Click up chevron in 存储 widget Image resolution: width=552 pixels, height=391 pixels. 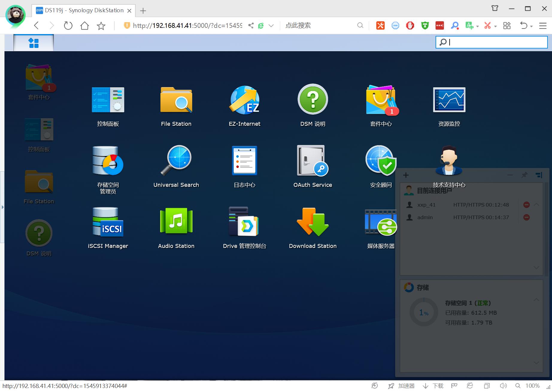536,300
